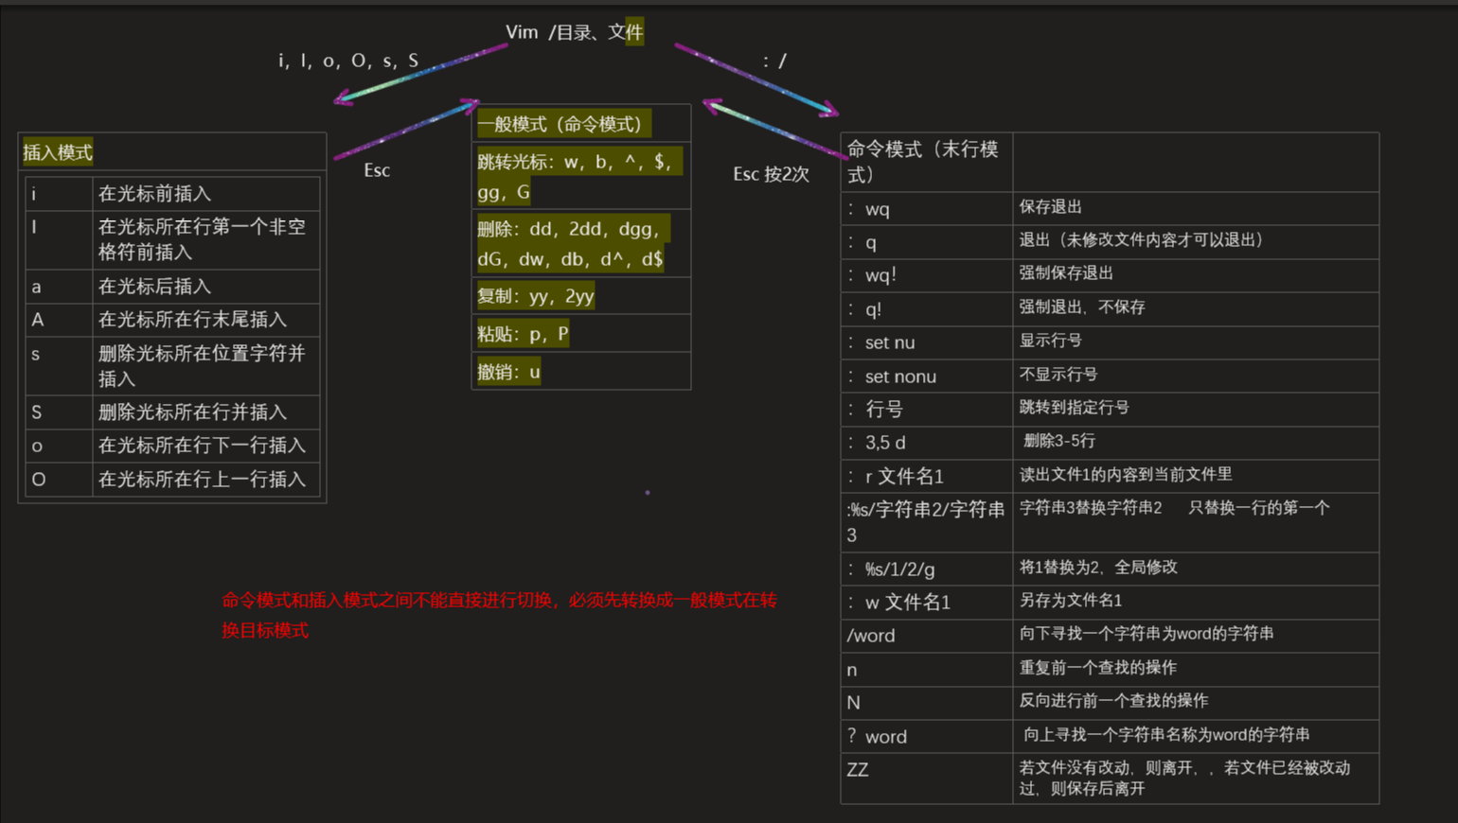1458x823 pixels.
Task: Click the 'Esc' label under the left arrow
Action: pyautogui.click(x=377, y=170)
